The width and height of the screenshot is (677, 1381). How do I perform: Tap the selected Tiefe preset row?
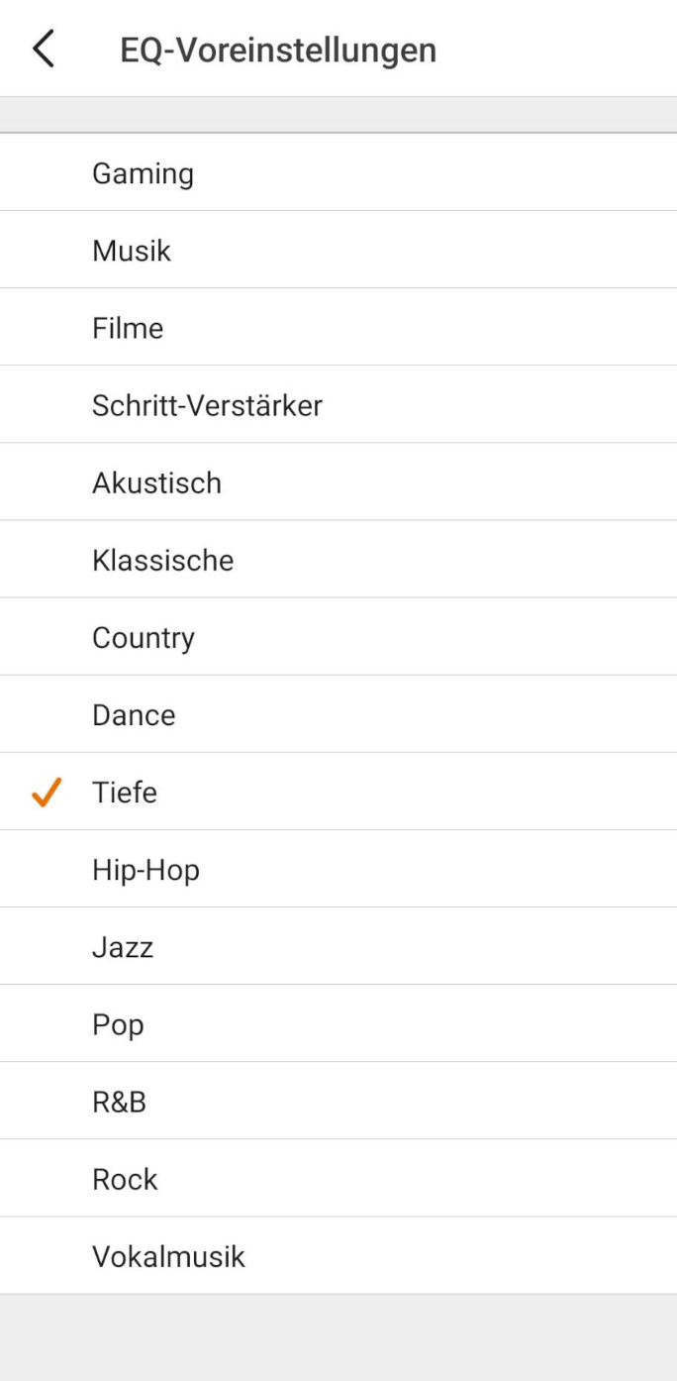[337, 793]
